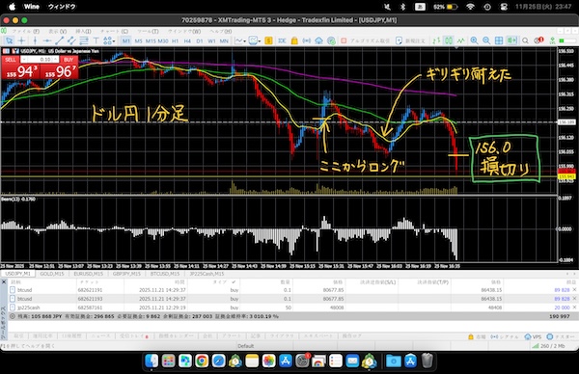The height and width of the screenshot is (374, 579).
Task: Switch chart to M15 timeframe
Action: pyautogui.click(x=151, y=40)
